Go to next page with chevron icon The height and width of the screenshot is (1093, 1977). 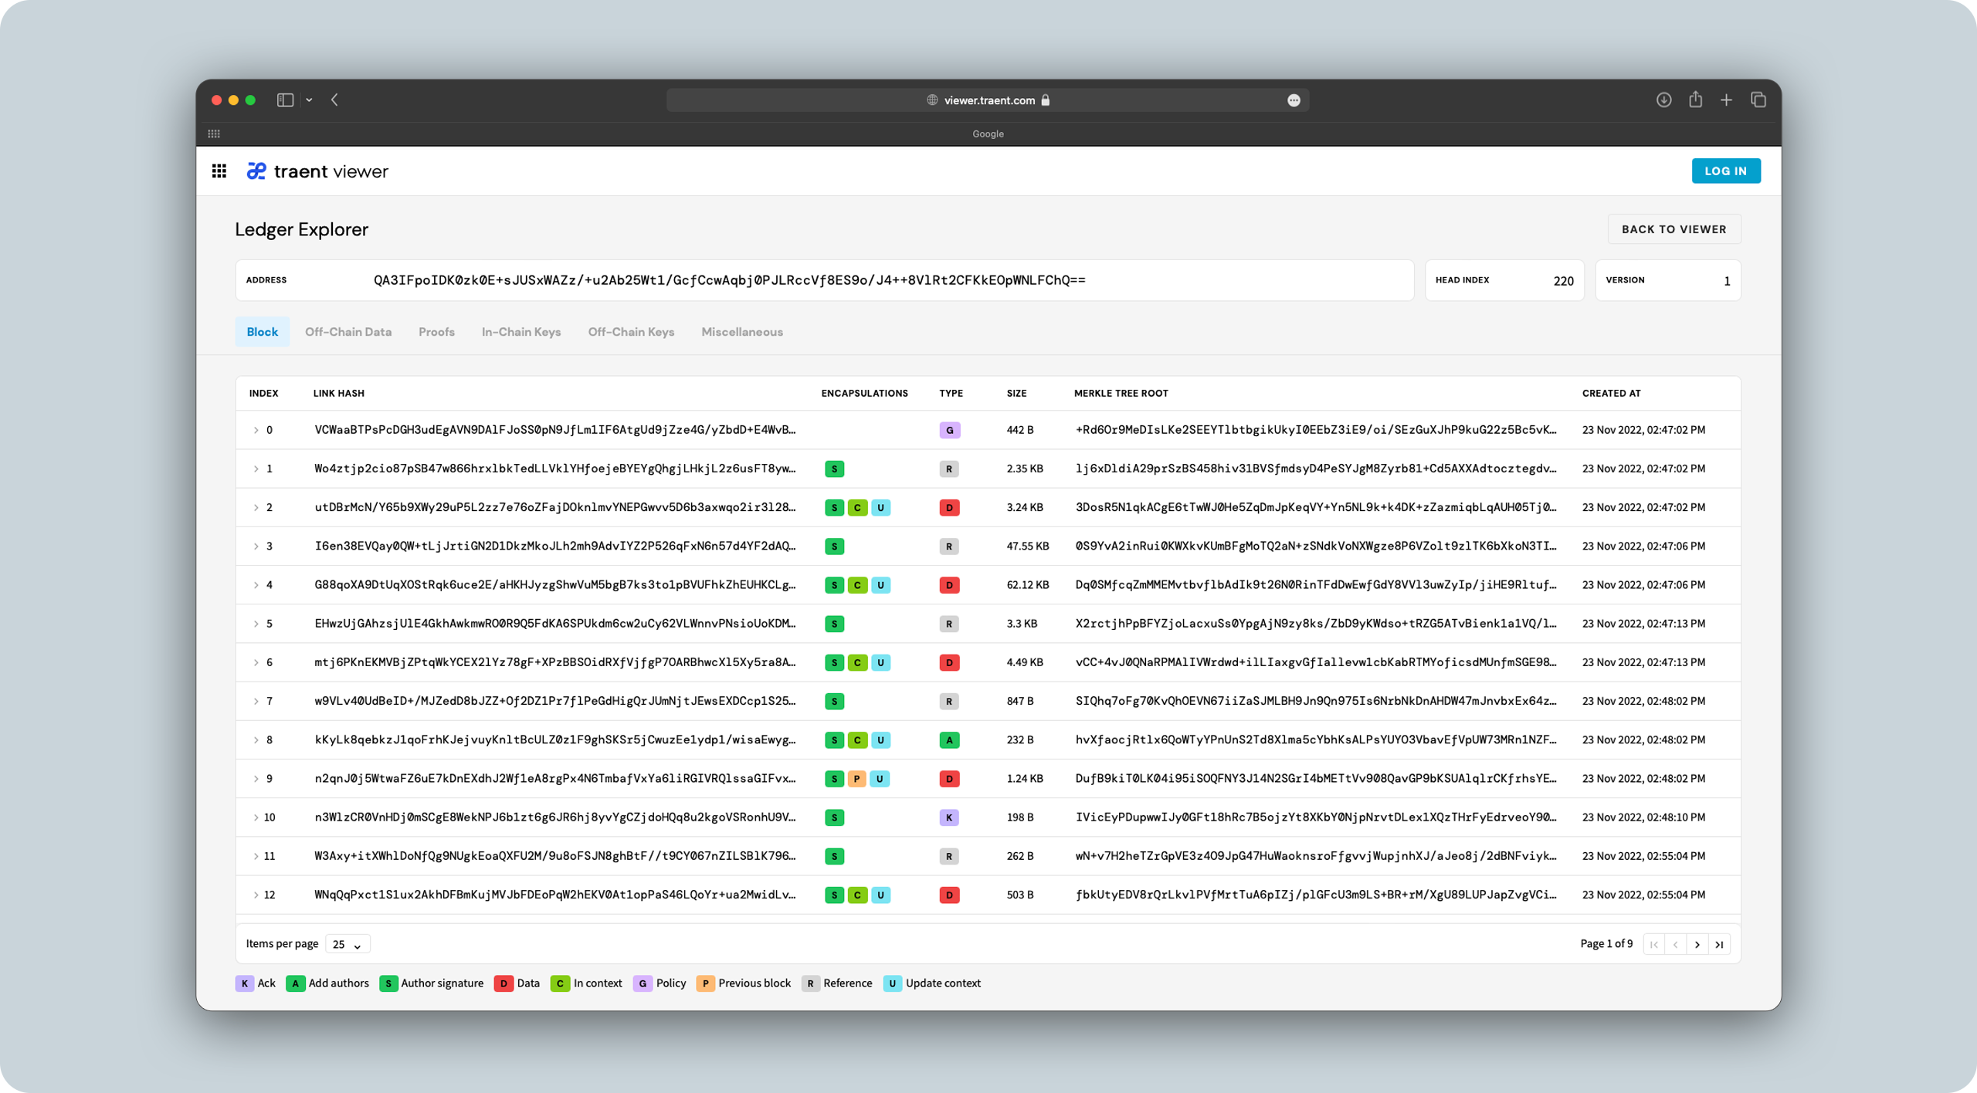pyautogui.click(x=1698, y=944)
